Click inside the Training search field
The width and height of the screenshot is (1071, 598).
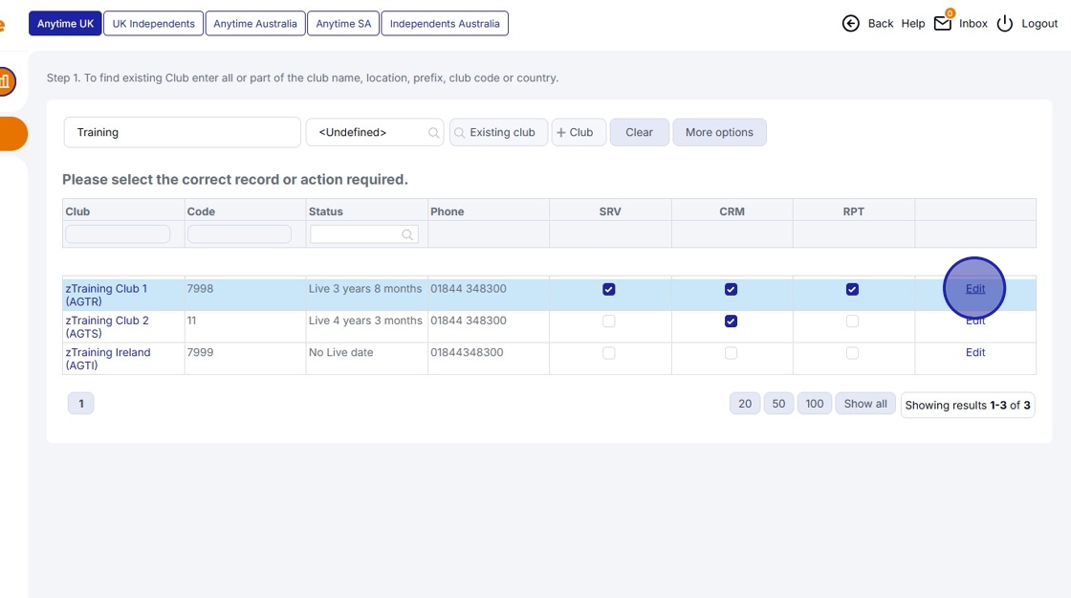(x=182, y=132)
